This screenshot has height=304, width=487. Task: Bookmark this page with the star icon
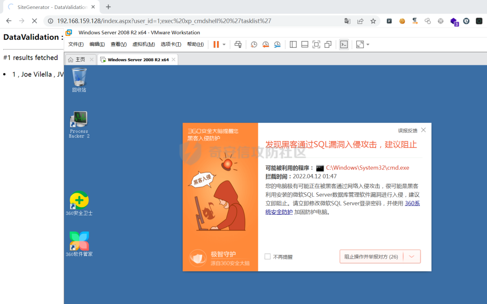click(x=373, y=21)
